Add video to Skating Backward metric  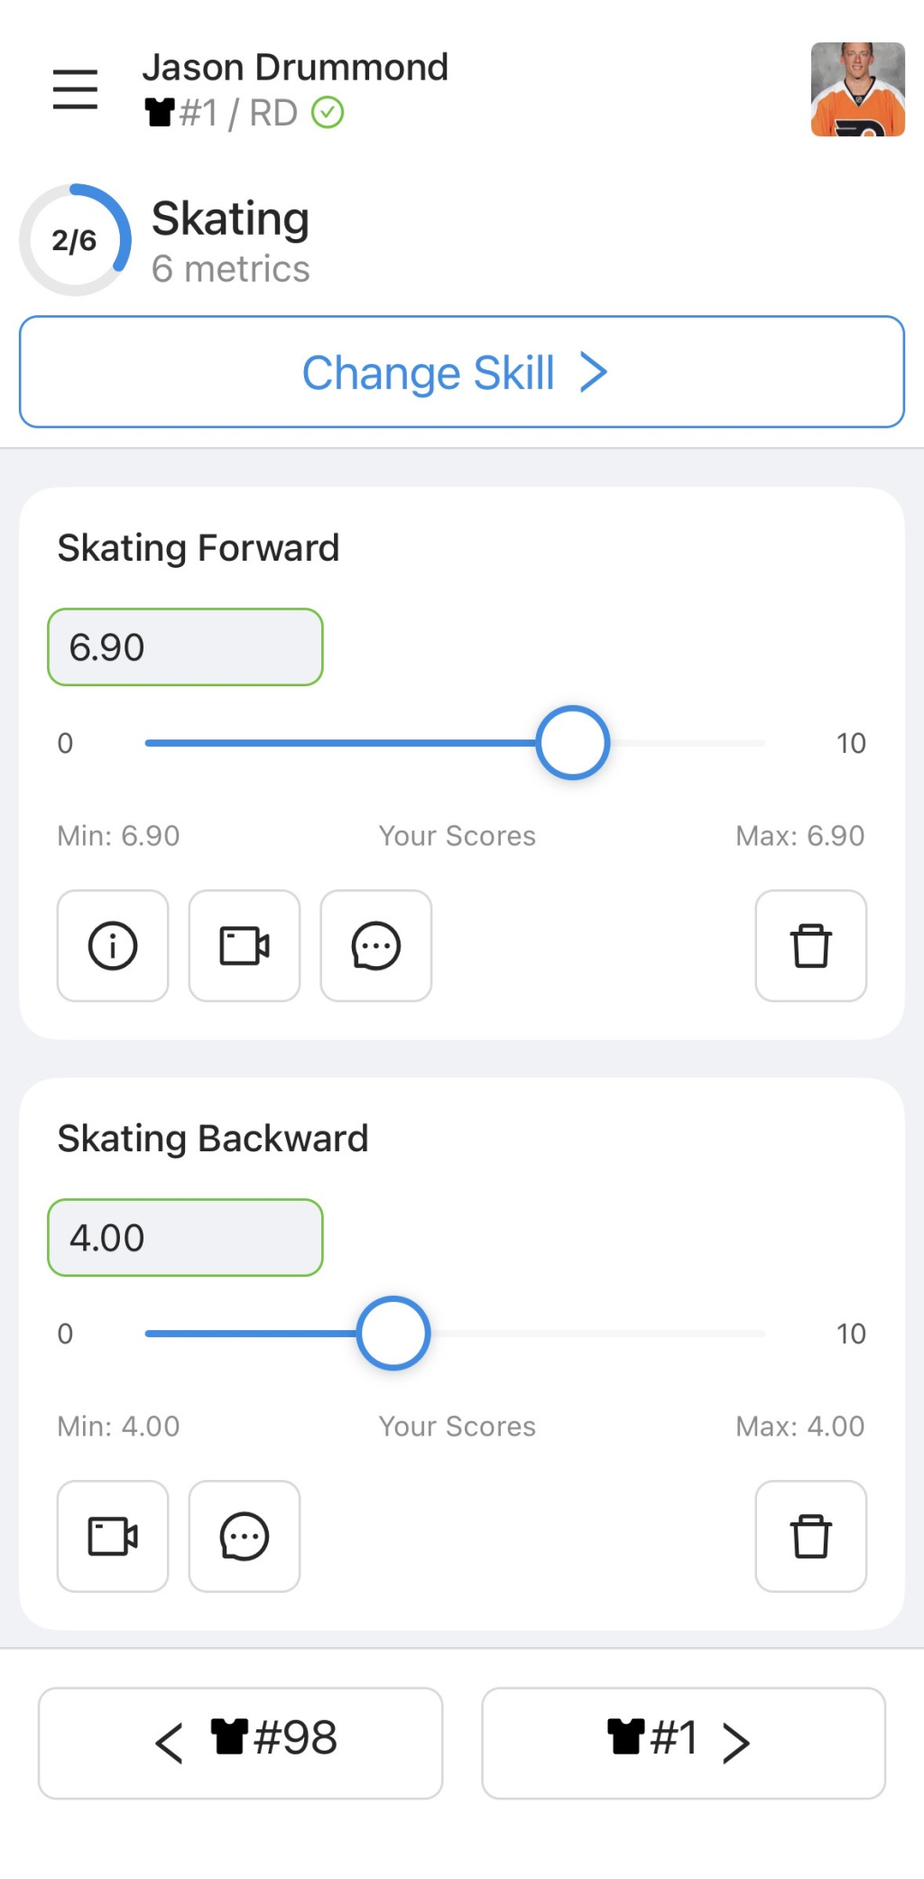point(113,1536)
